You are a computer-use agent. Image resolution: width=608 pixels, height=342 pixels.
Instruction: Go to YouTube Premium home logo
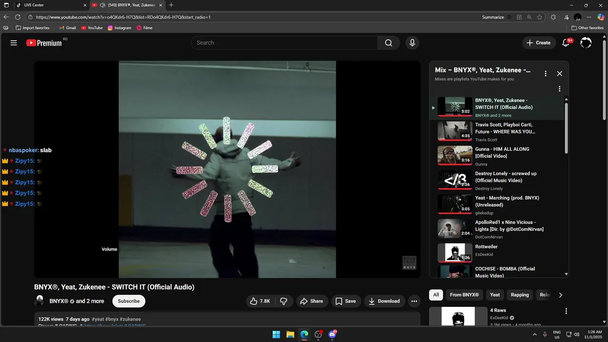point(44,43)
